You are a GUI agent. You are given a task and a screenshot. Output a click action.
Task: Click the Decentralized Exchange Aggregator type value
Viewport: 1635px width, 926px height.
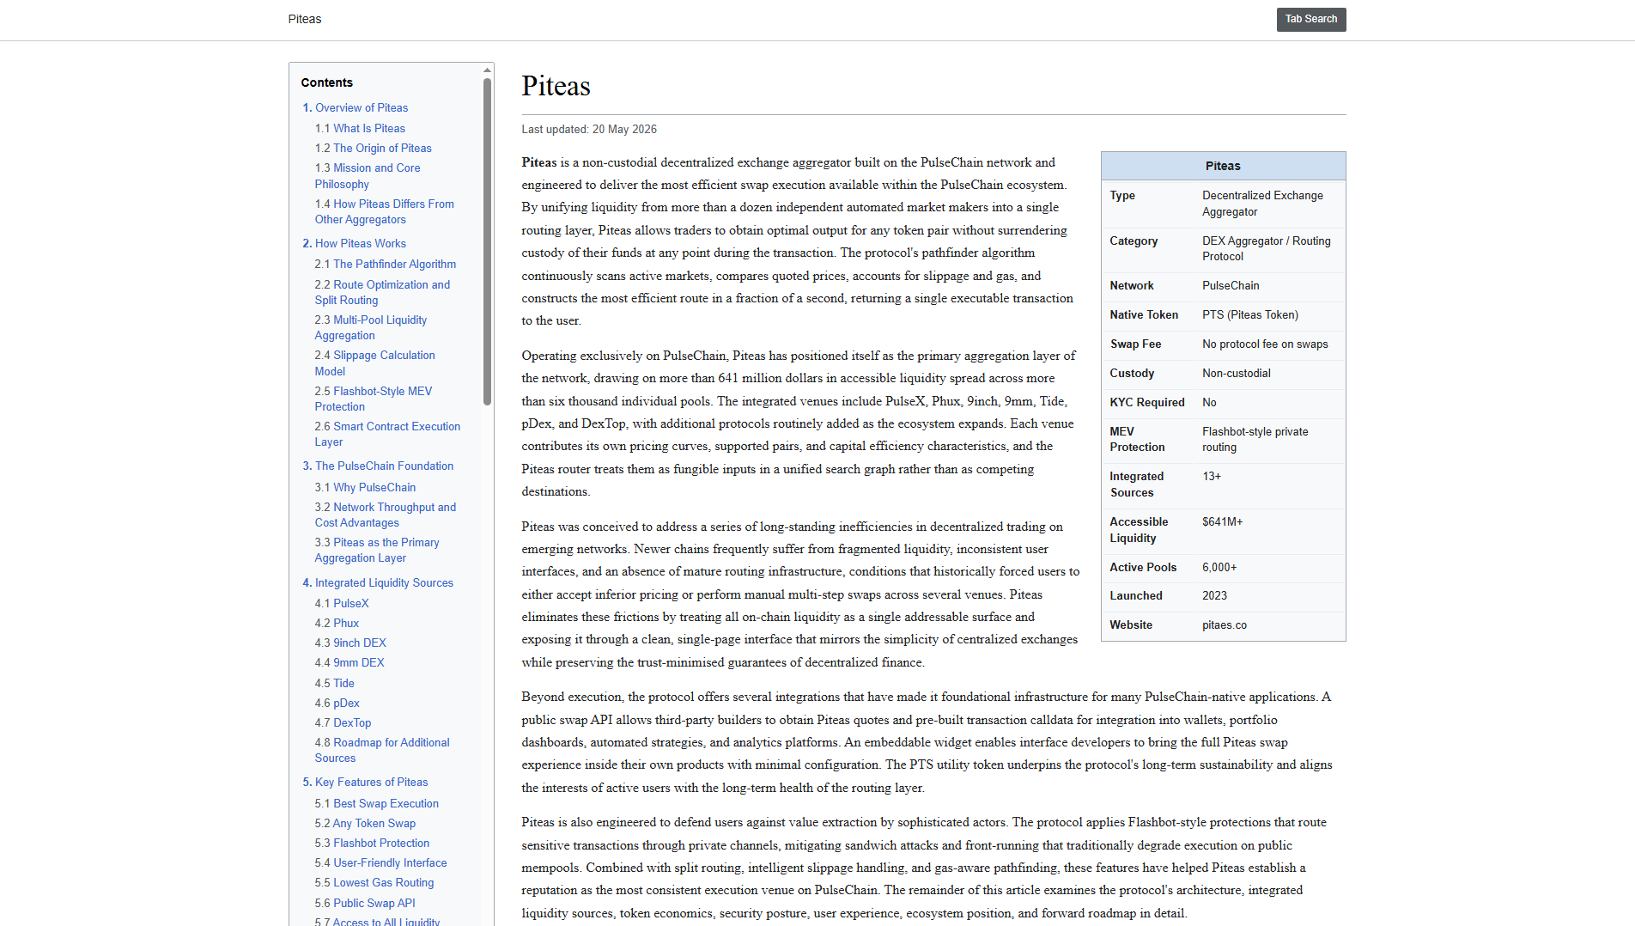coord(1262,204)
